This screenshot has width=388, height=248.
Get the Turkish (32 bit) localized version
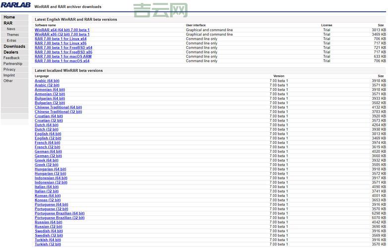48,244
